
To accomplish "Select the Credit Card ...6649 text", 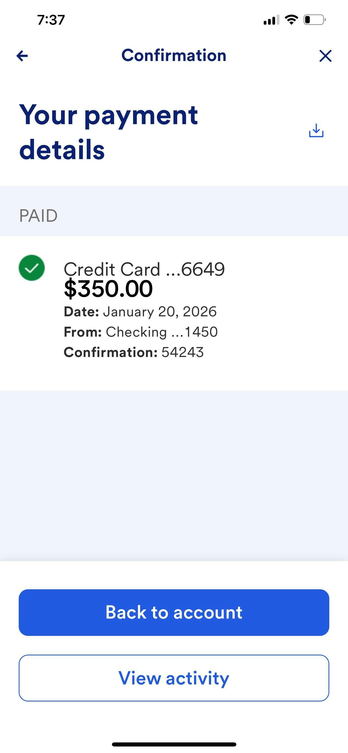I will click(x=144, y=269).
